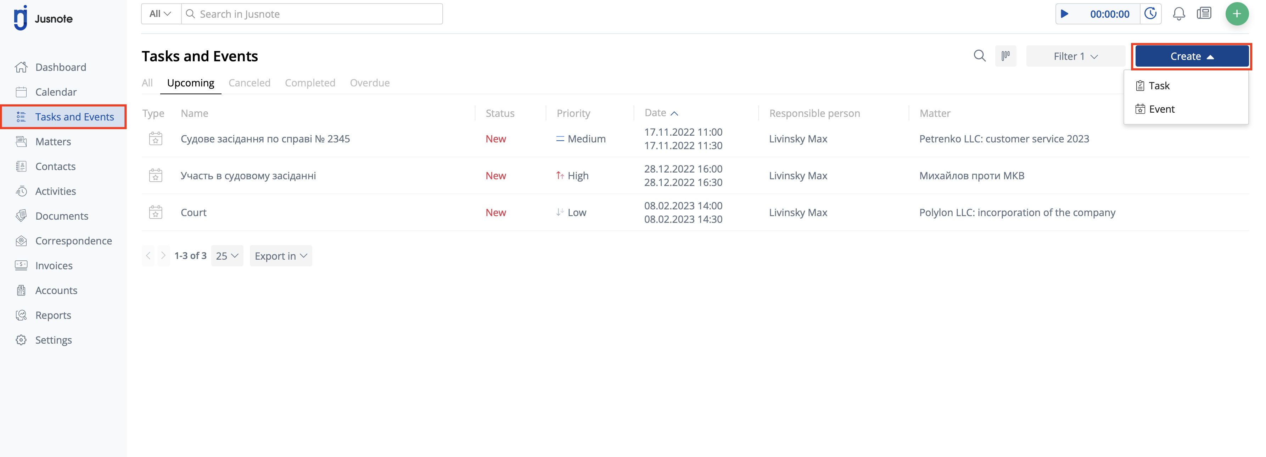Click New status in the Court row
This screenshot has height=457, width=1266.
(x=495, y=212)
